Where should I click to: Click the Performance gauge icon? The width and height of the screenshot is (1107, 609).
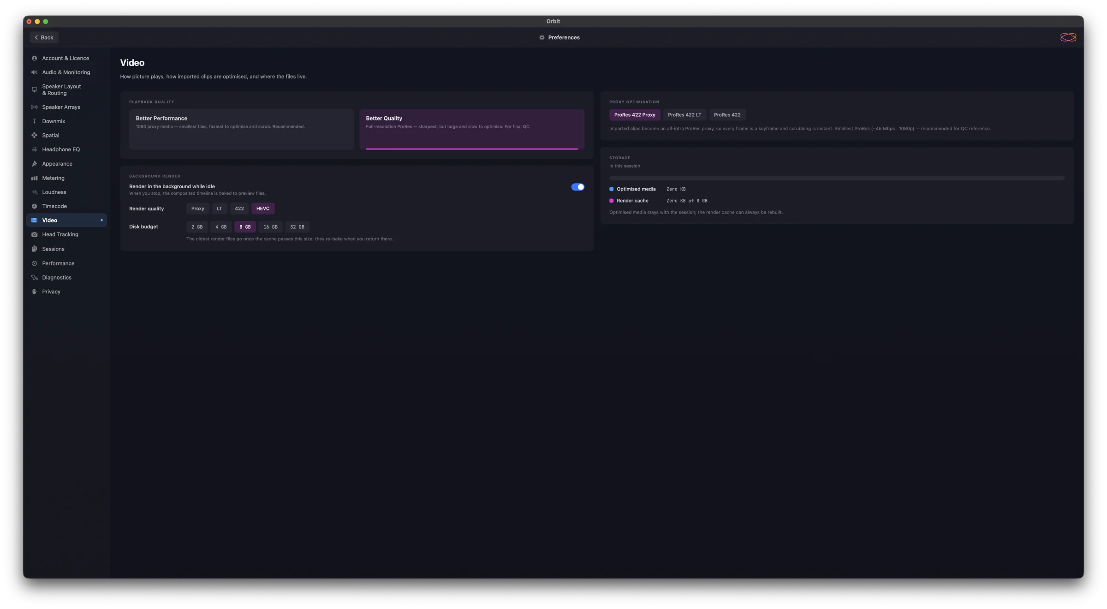click(x=34, y=263)
